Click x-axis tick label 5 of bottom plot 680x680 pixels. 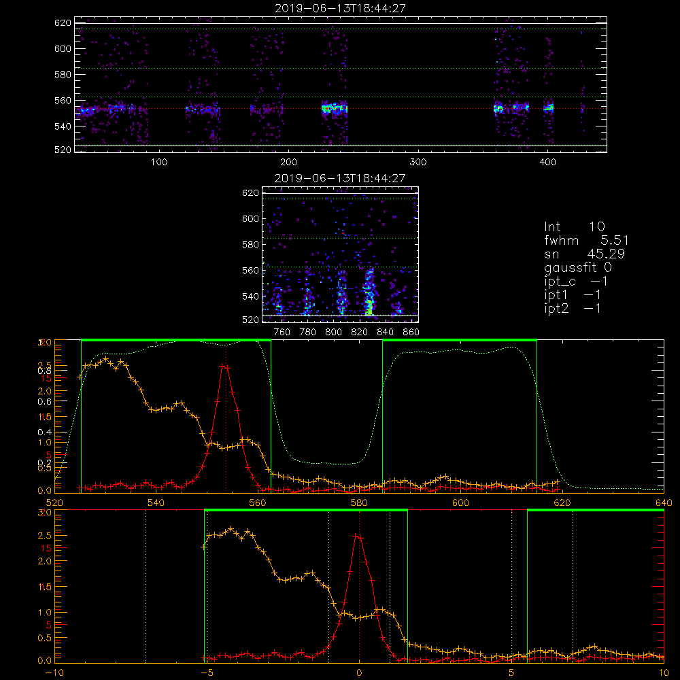coord(512,673)
